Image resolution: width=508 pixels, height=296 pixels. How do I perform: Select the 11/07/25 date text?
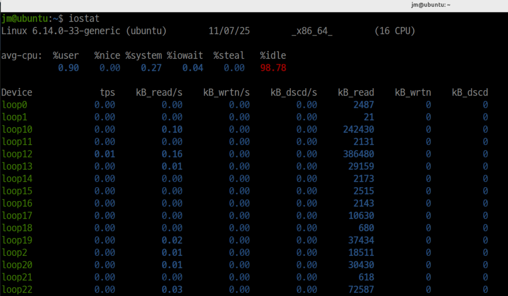(229, 31)
